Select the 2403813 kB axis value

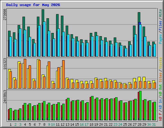[x=5, y=97]
